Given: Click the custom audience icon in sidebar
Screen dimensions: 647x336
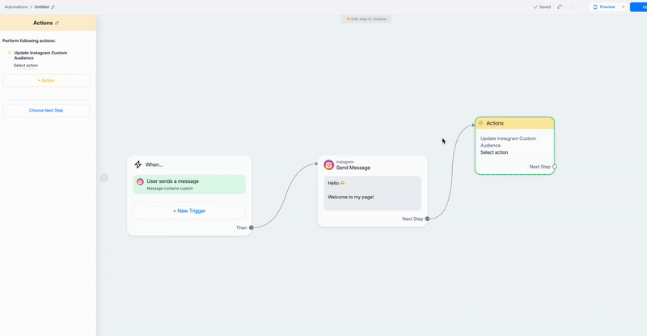Looking at the screenshot, I should [10, 53].
